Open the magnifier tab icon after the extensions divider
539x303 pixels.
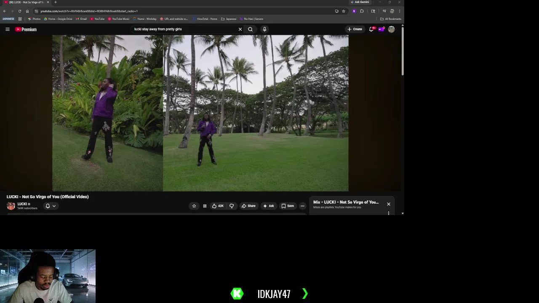pos(373,11)
